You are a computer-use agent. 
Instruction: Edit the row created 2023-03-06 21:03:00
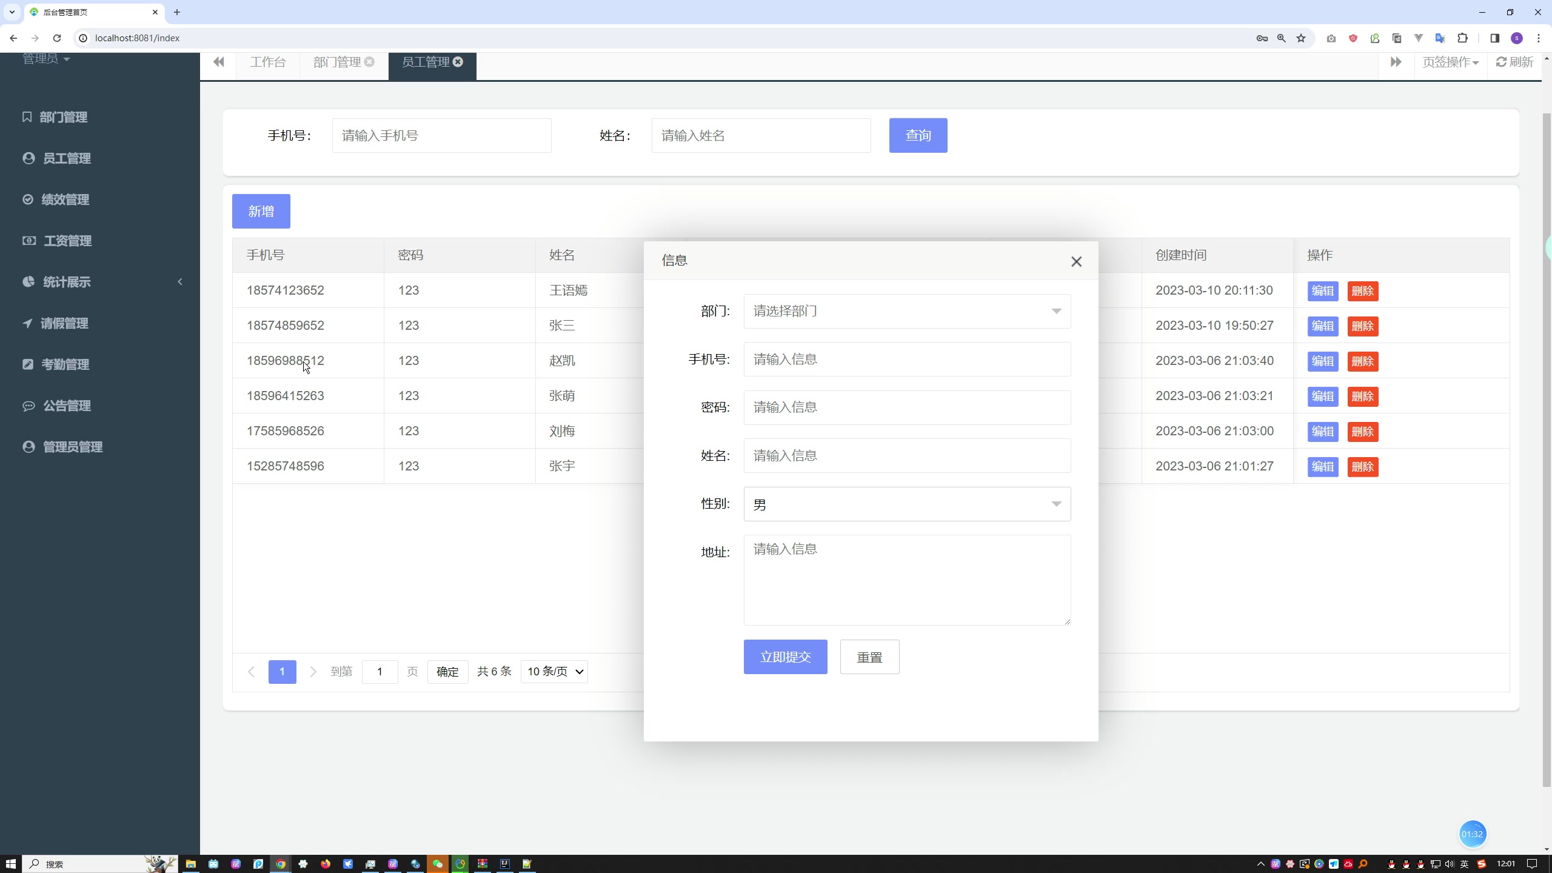coord(1322,432)
